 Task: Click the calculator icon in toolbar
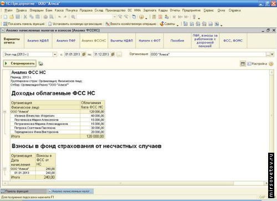coord(154,17)
